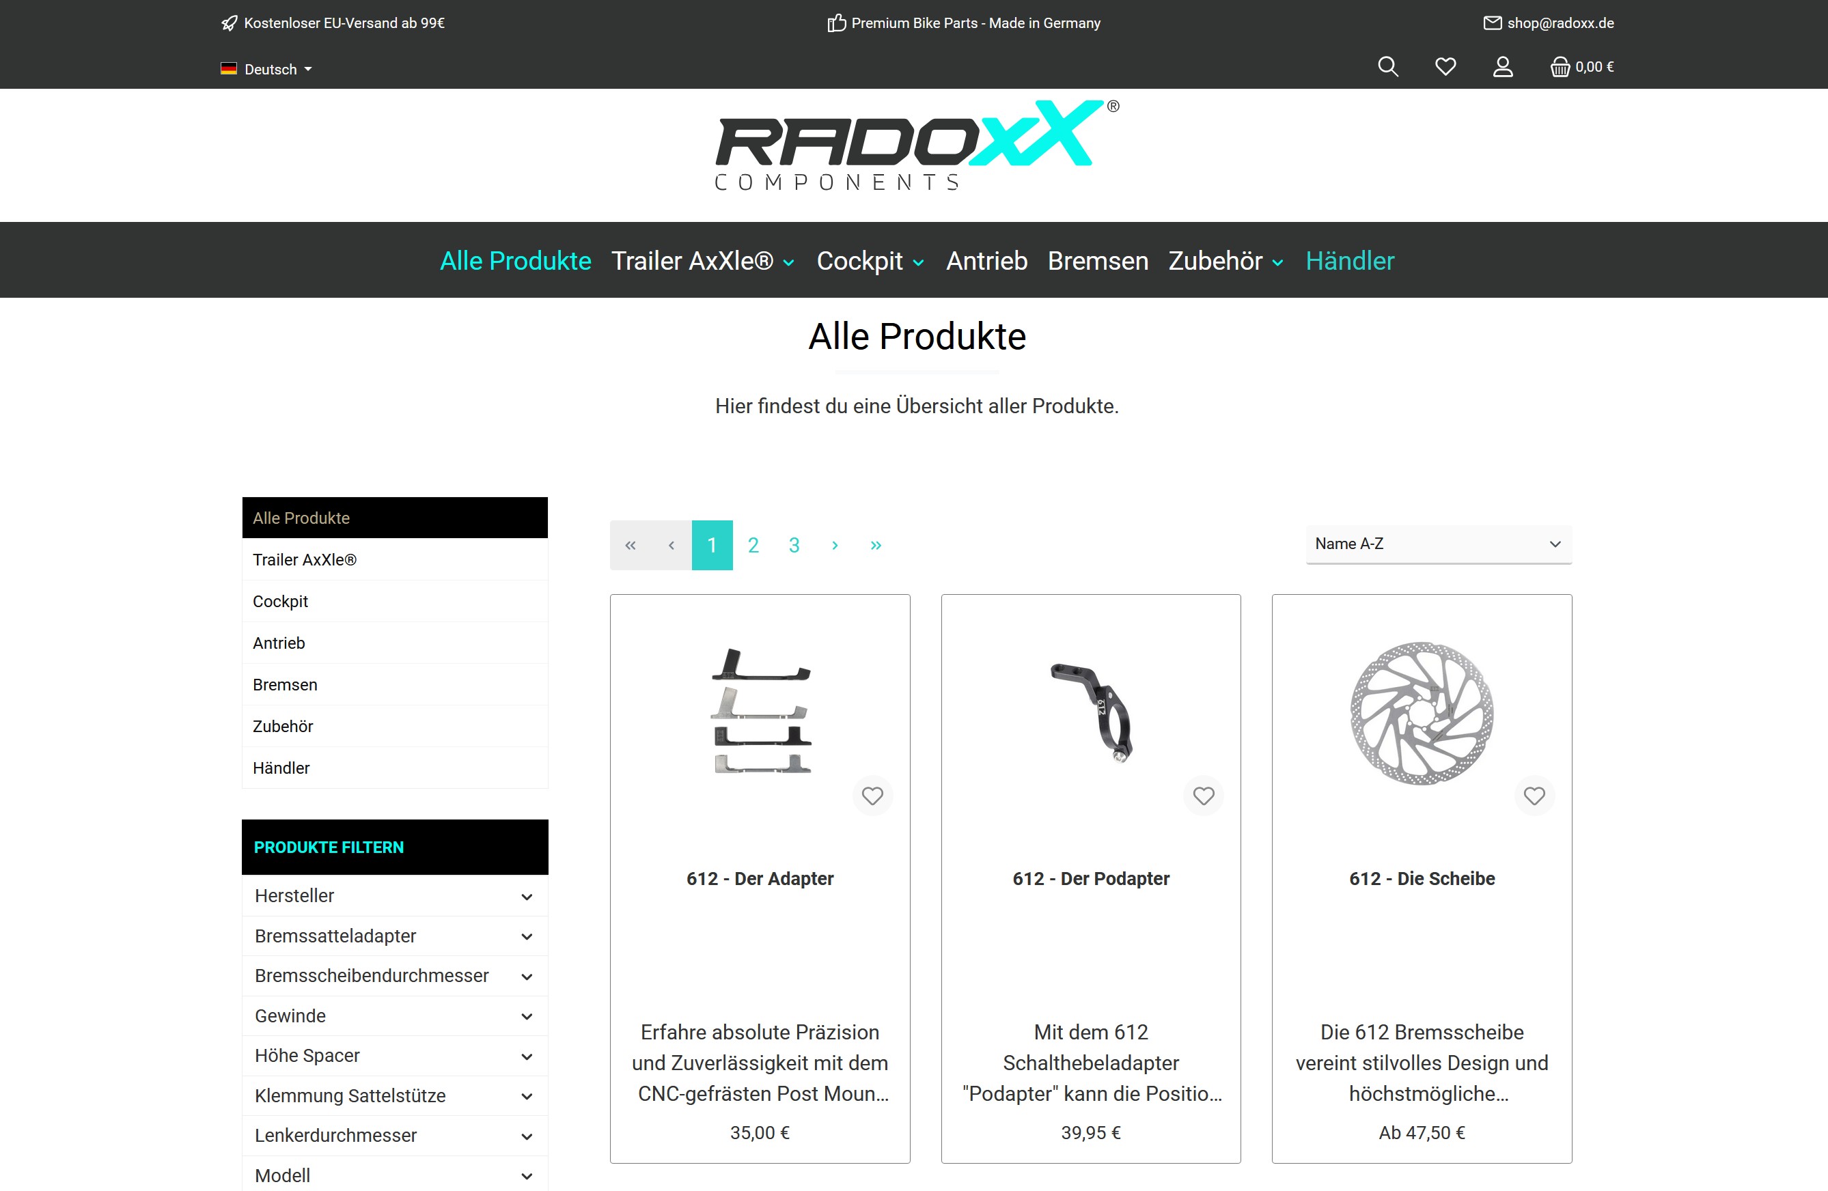
Task: Switch to the Bremsen category in navigation
Action: 1098,260
